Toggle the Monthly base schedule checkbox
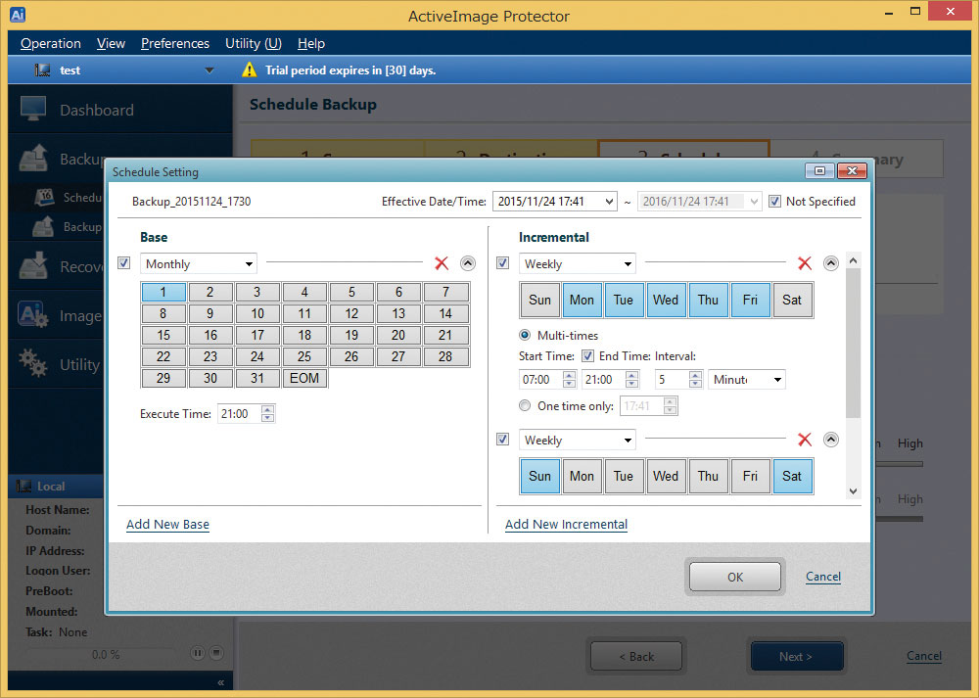 [x=124, y=262]
